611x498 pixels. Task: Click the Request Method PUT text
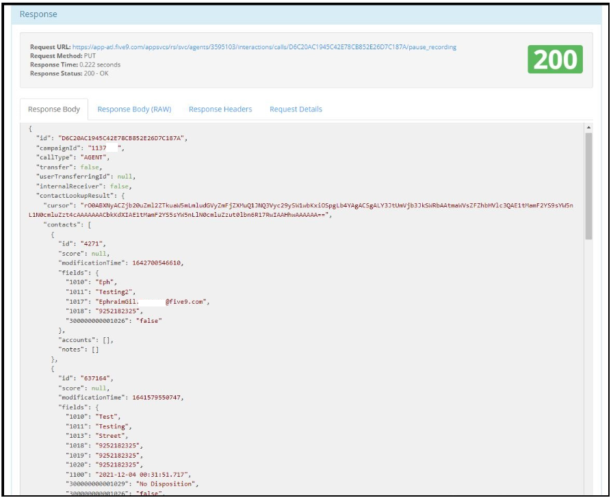(63, 56)
